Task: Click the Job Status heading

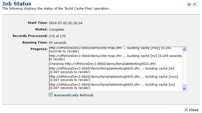Action: pyautogui.click(x=17, y=4)
